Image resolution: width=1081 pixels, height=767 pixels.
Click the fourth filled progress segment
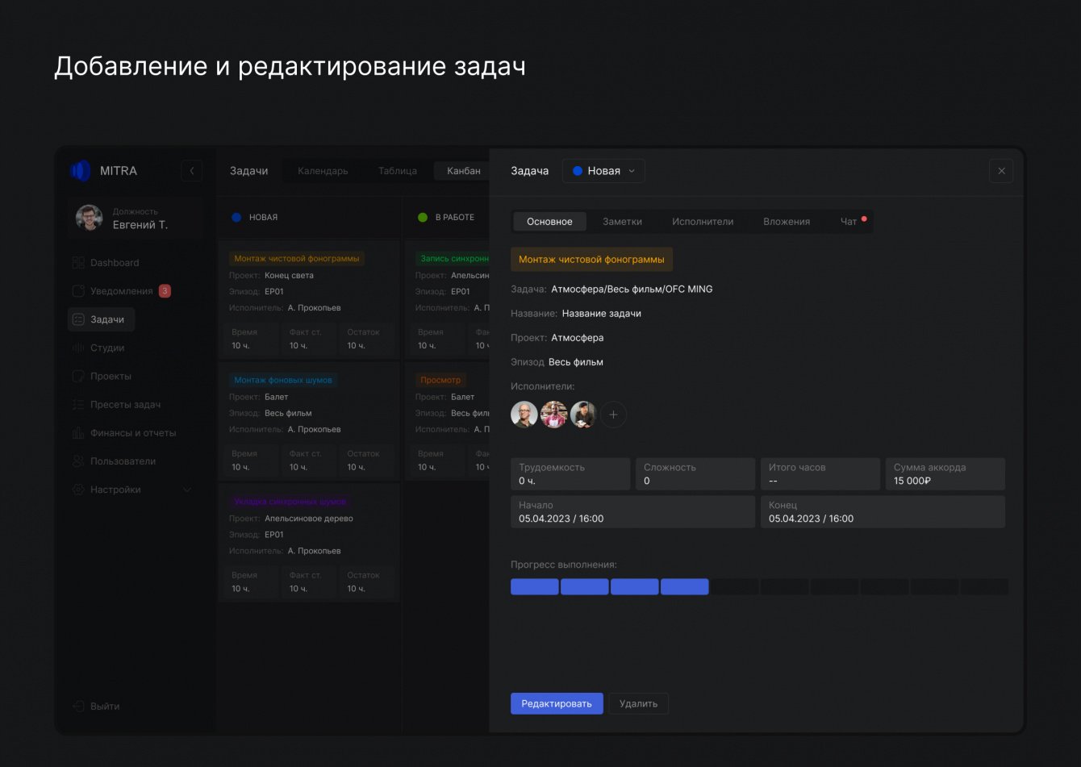click(685, 587)
